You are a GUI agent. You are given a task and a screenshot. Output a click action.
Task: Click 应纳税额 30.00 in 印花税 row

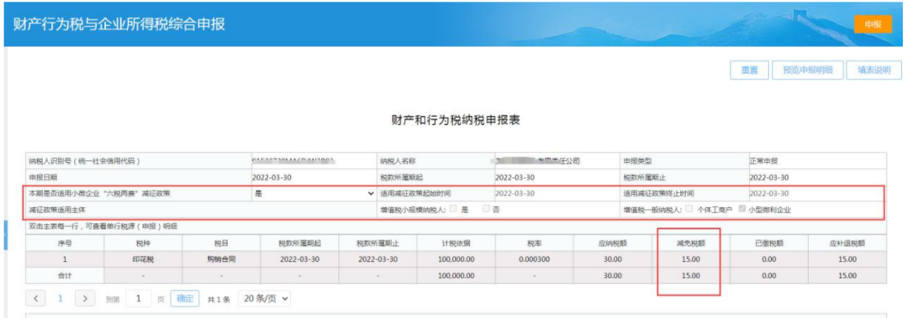point(612,259)
